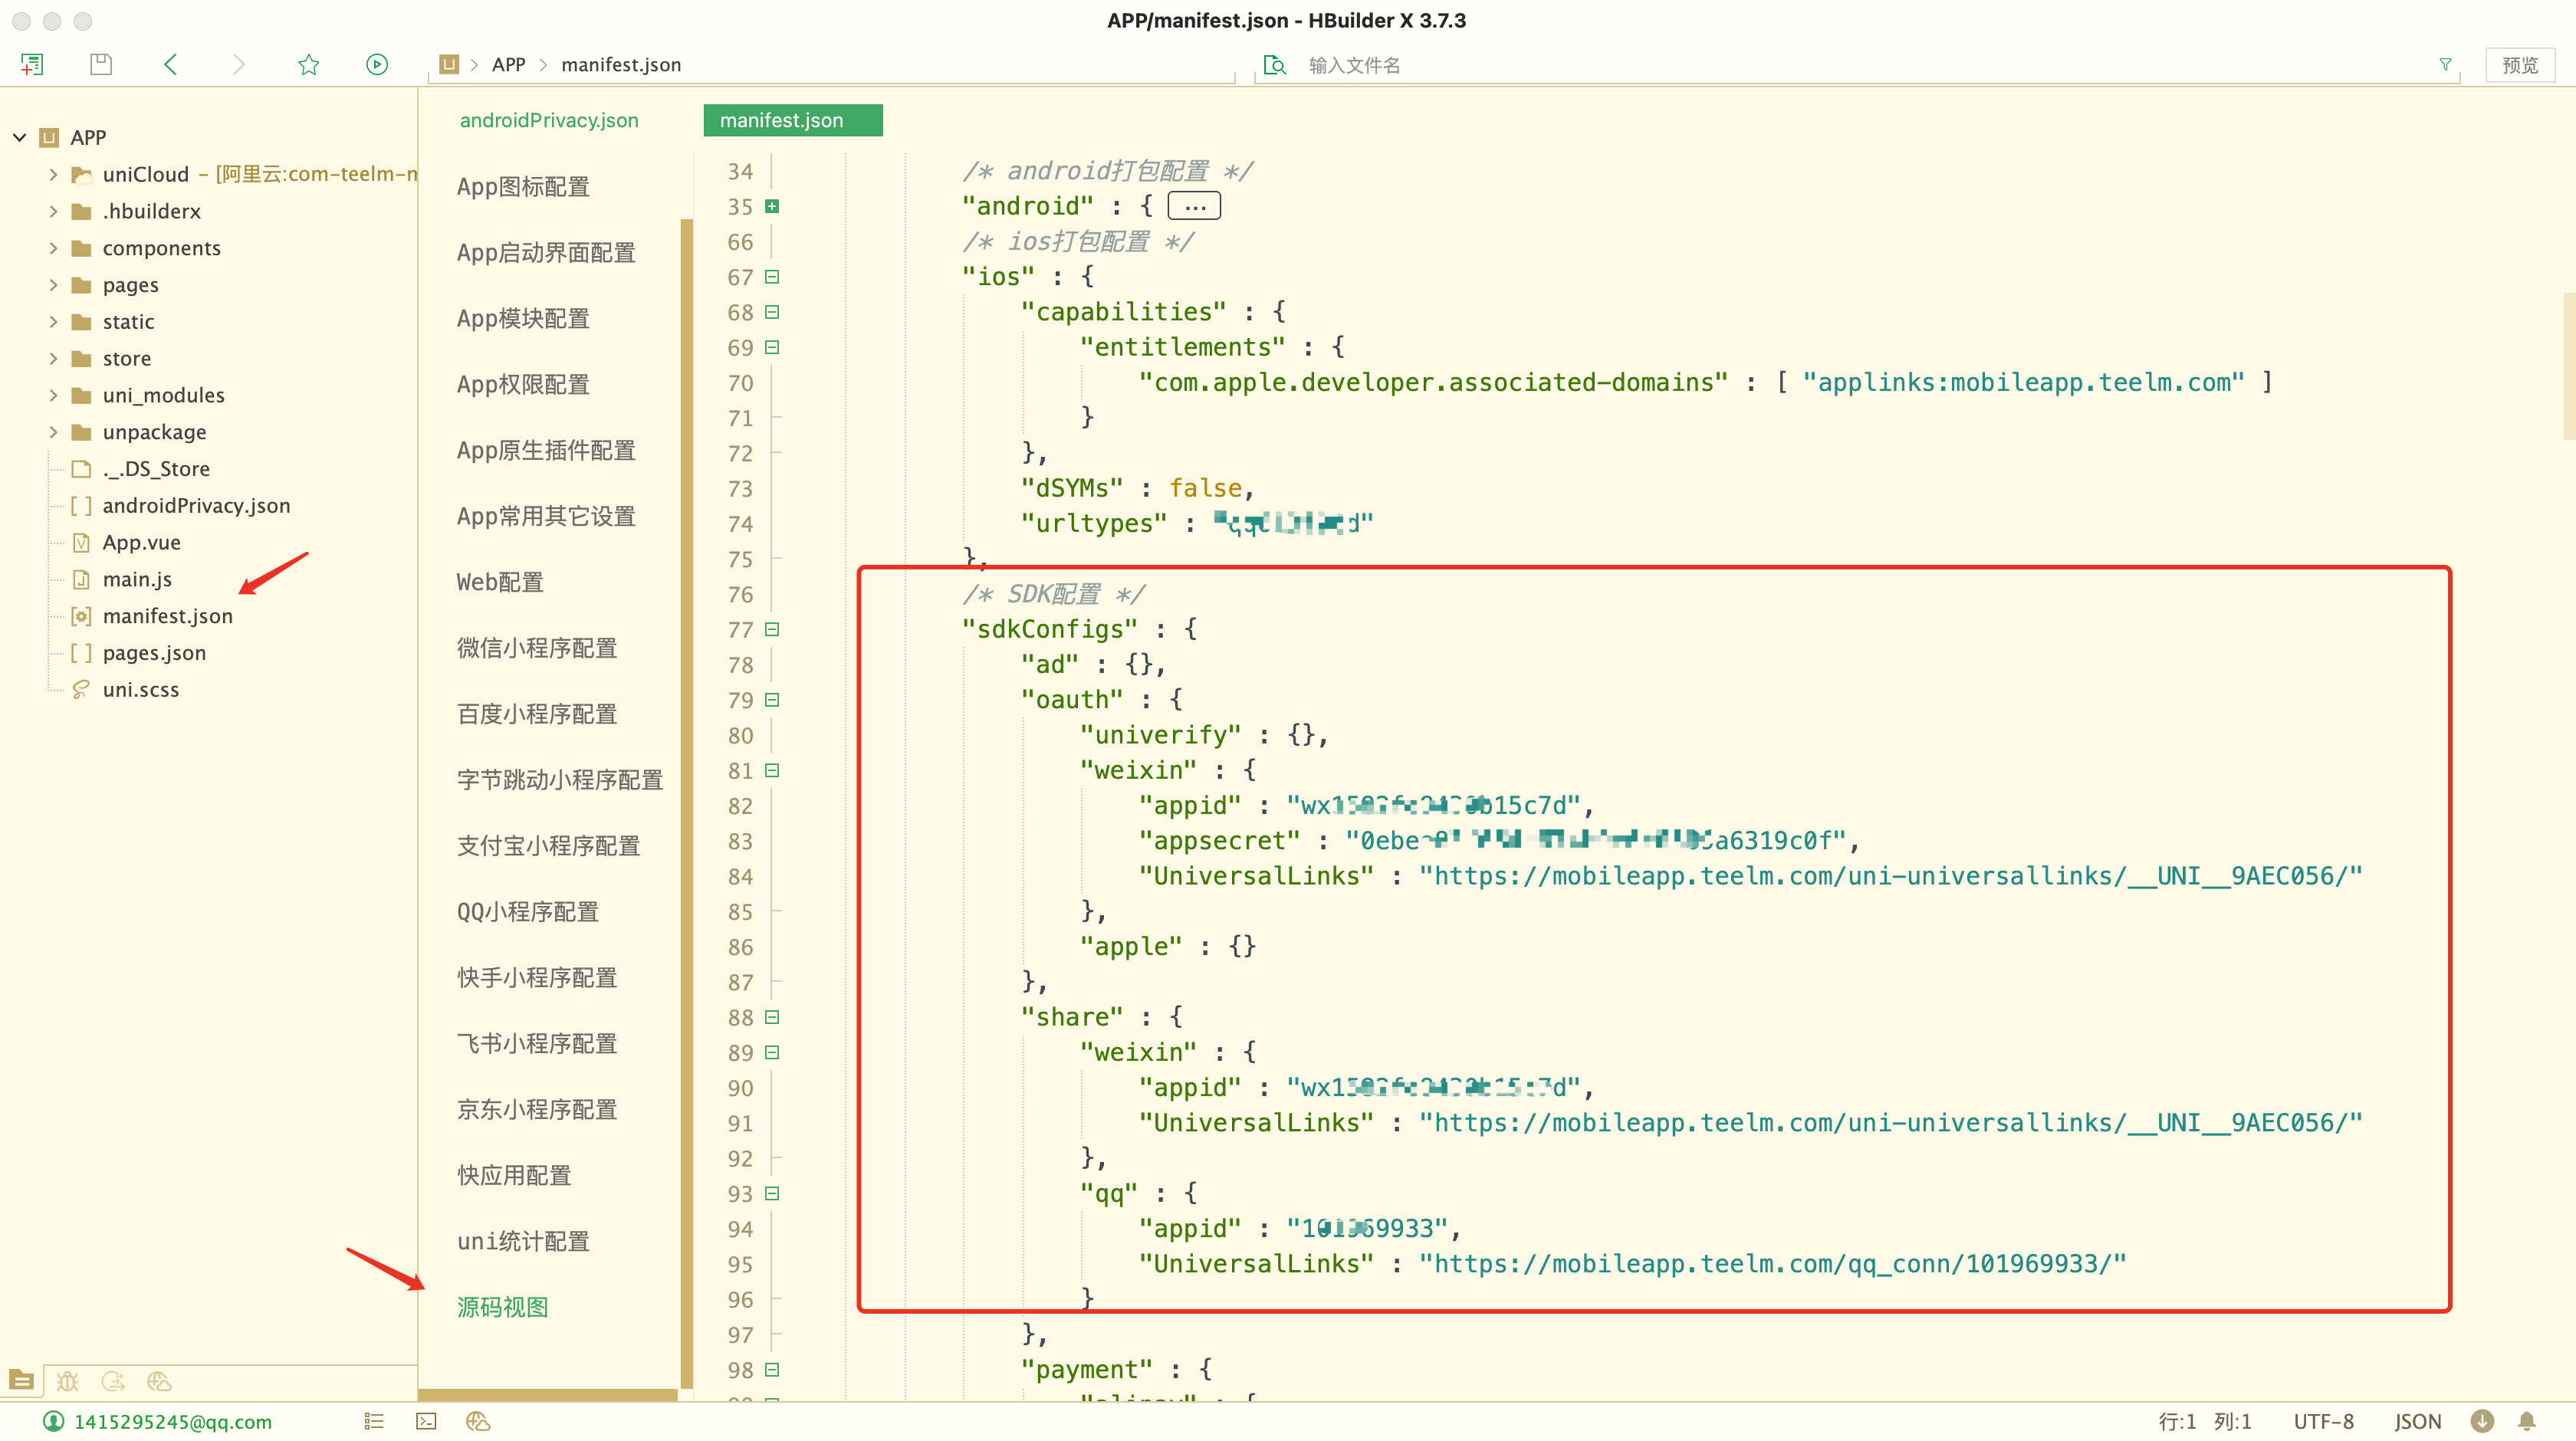Click the outline list icon in status bar
This screenshot has width=2576, height=1441.
pos(374,1421)
